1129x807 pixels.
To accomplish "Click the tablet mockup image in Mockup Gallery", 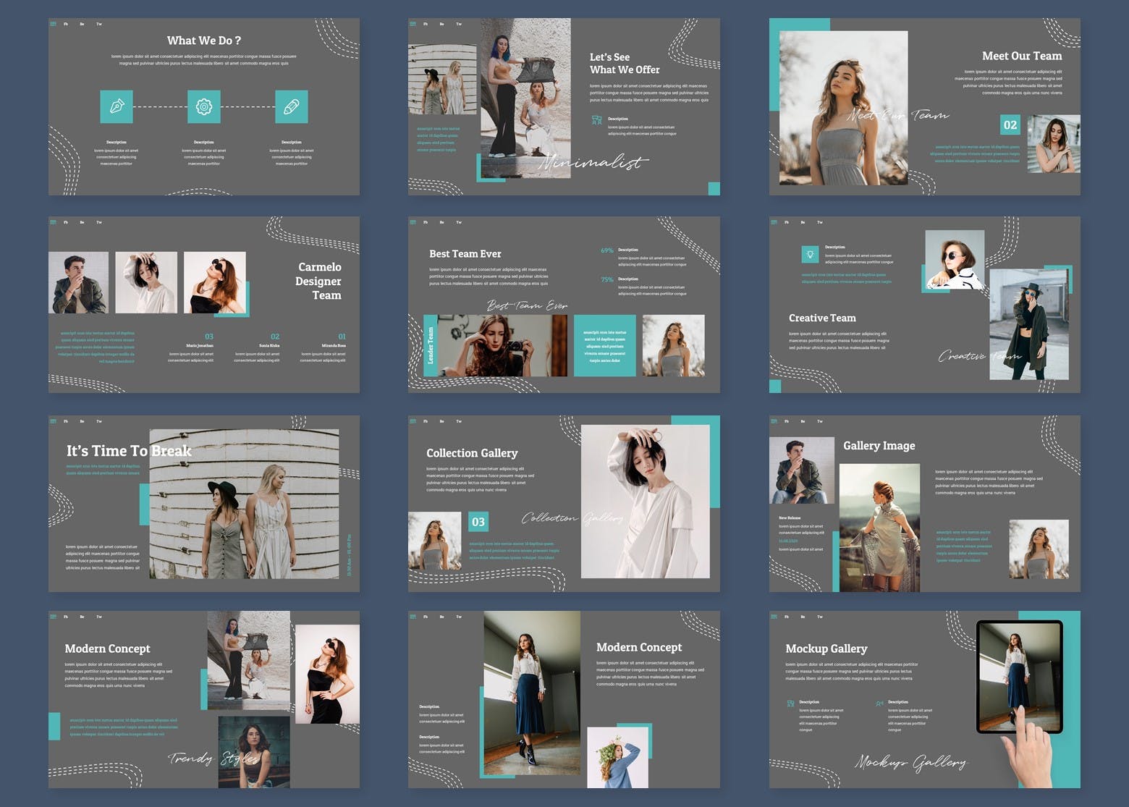I will tap(1018, 676).
